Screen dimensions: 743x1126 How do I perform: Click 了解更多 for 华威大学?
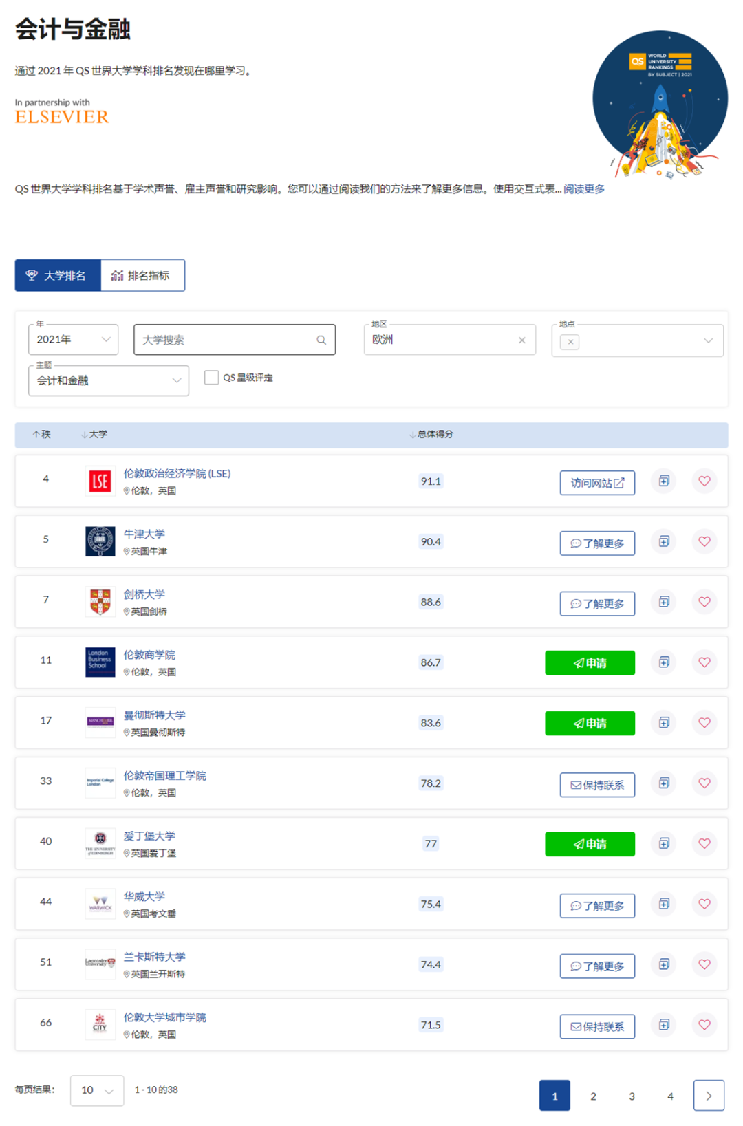597,906
